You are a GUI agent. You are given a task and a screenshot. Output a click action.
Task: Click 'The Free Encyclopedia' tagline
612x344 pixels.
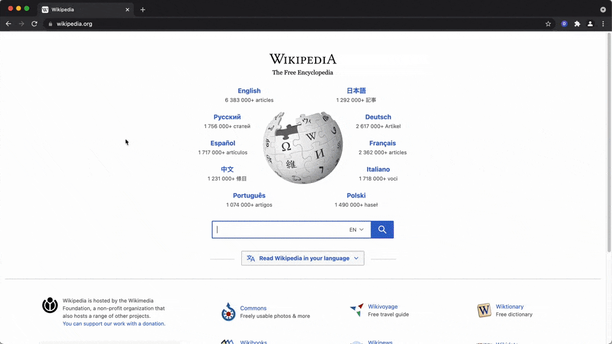pos(302,73)
